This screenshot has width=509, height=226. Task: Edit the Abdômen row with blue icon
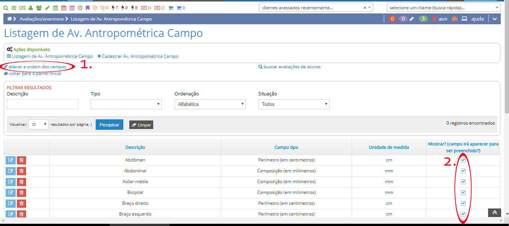pyautogui.click(x=10, y=160)
